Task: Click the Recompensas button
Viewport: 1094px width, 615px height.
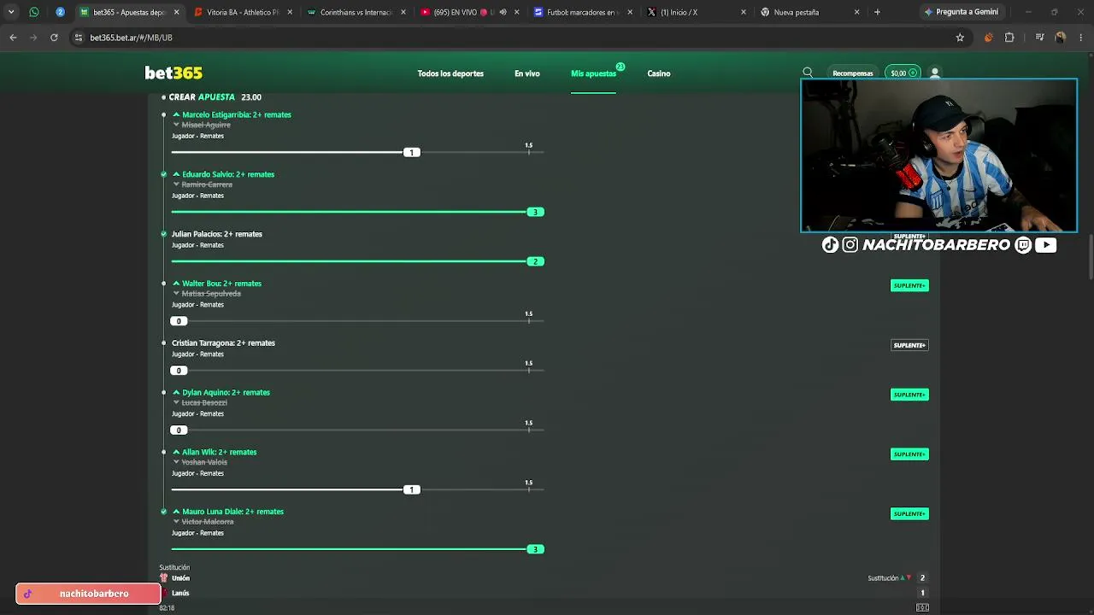Action: tap(853, 73)
